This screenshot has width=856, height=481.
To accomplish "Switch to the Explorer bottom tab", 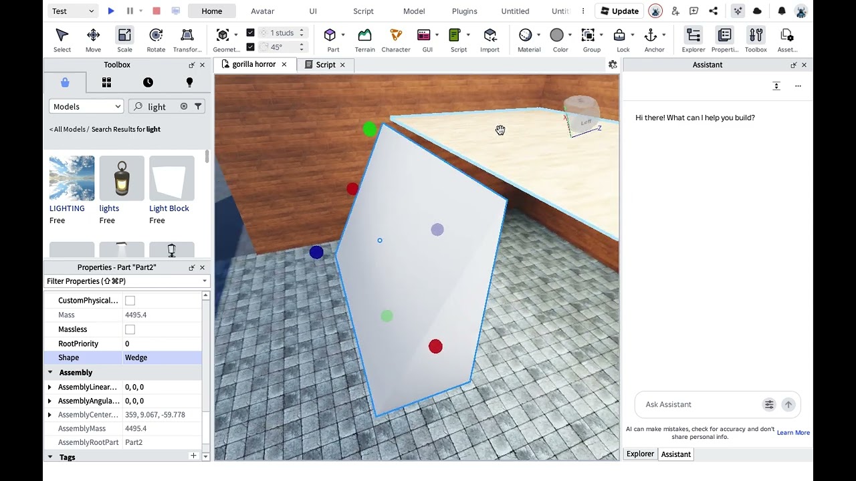I will click(x=640, y=454).
